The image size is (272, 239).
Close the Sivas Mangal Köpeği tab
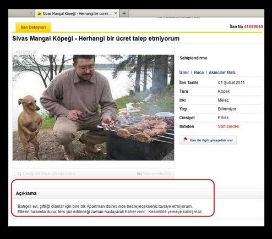pyautogui.click(x=116, y=13)
